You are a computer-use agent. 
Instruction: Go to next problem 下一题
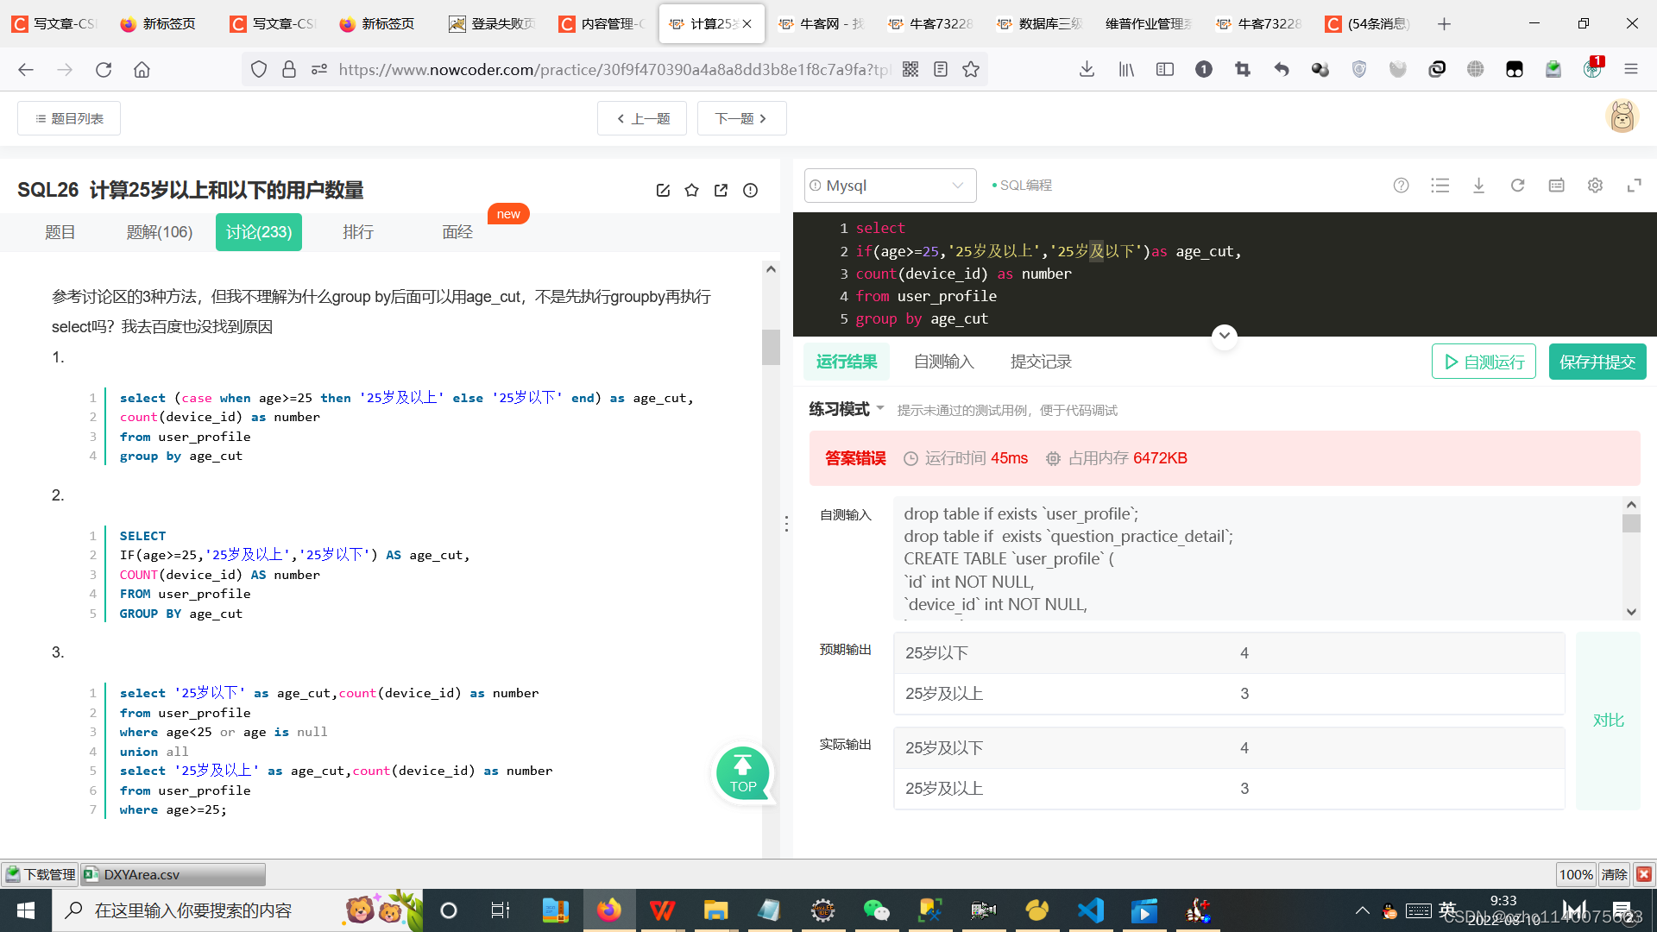tap(741, 118)
